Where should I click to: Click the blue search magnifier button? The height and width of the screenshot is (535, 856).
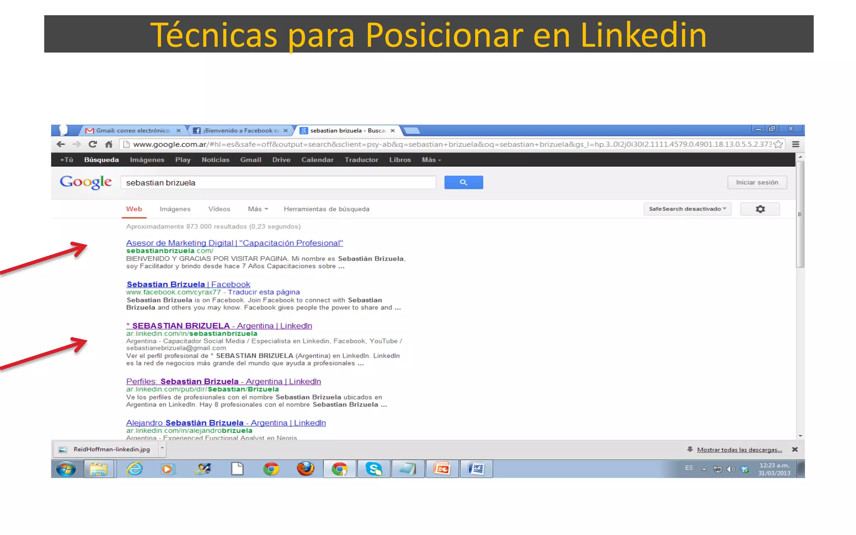tap(464, 182)
